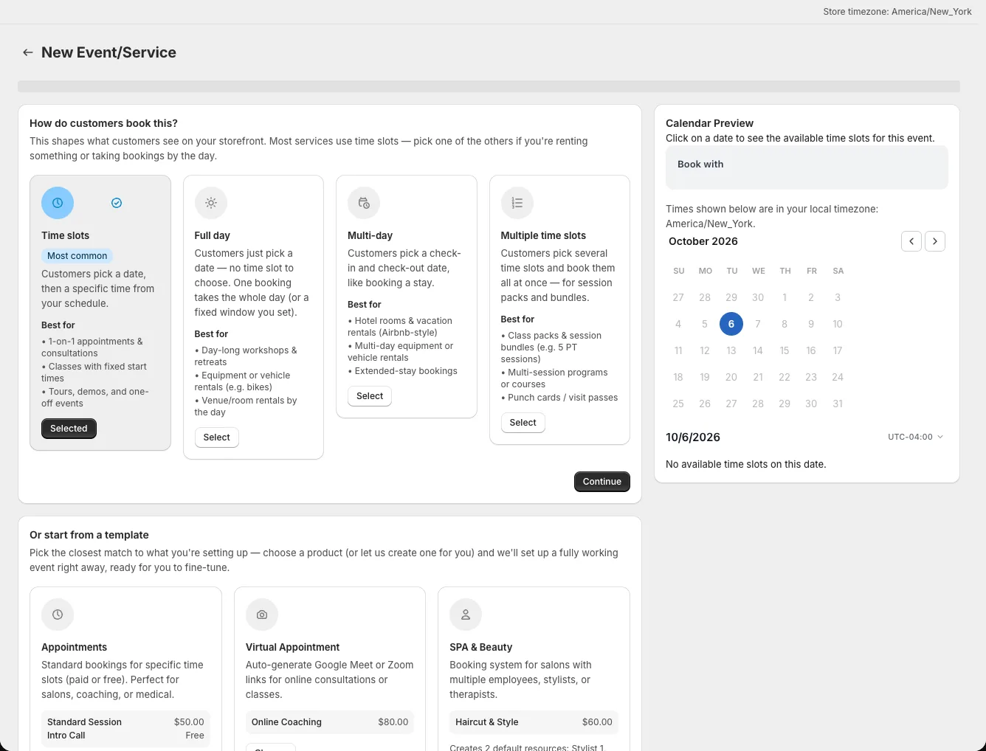The height and width of the screenshot is (751, 986).
Task: Click the Selected button on Time slots
Action: 69,429
